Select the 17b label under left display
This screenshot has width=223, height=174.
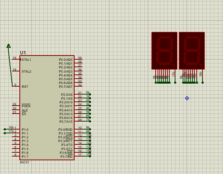[x=174, y=74]
